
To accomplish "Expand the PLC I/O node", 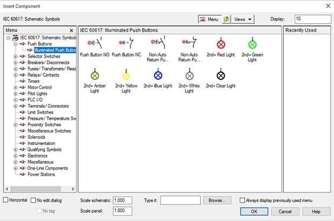I will (16, 100).
